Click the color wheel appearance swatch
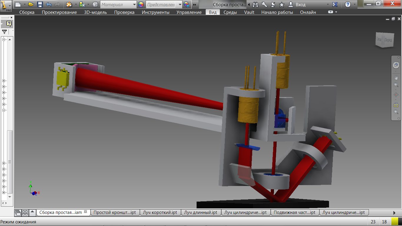The image size is (402, 226). pyautogui.click(x=141, y=4)
